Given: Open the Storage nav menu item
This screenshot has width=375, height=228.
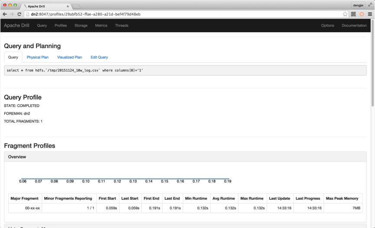Looking at the screenshot, I should click(81, 25).
